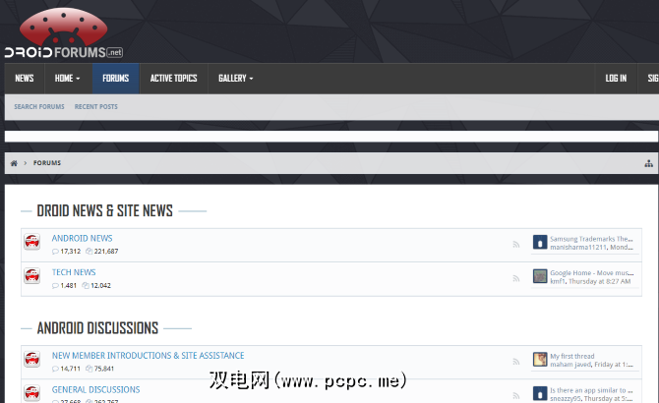Click the Android News forum icon
Screen dimensions: 659x403
tap(31, 242)
